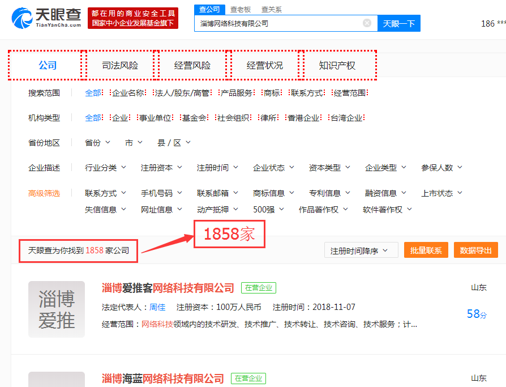Click 高级筛选 label

[x=44, y=193]
